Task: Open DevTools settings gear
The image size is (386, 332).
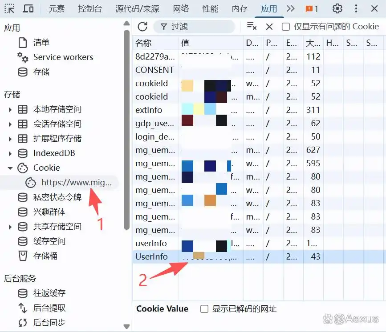Action: pyautogui.click(x=337, y=9)
